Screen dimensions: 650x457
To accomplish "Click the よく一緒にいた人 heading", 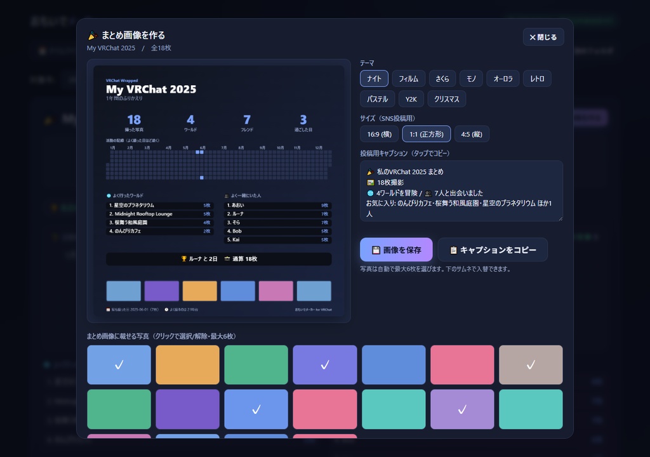I will tap(242, 195).
